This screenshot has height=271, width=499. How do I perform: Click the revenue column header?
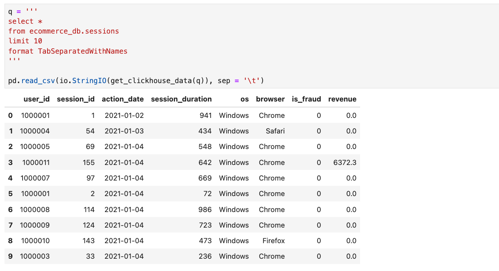point(342,99)
